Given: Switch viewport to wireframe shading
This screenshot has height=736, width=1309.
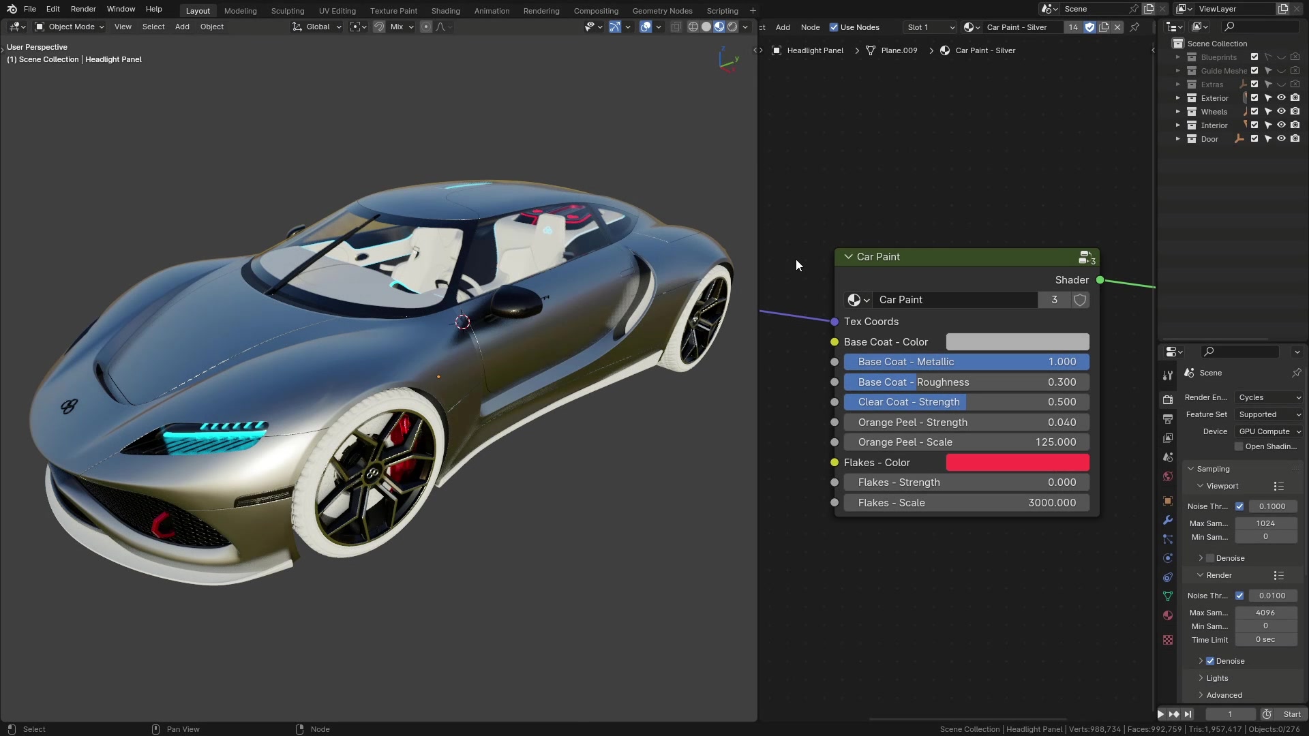Looking at the screenshot, I should pos(693,27).
